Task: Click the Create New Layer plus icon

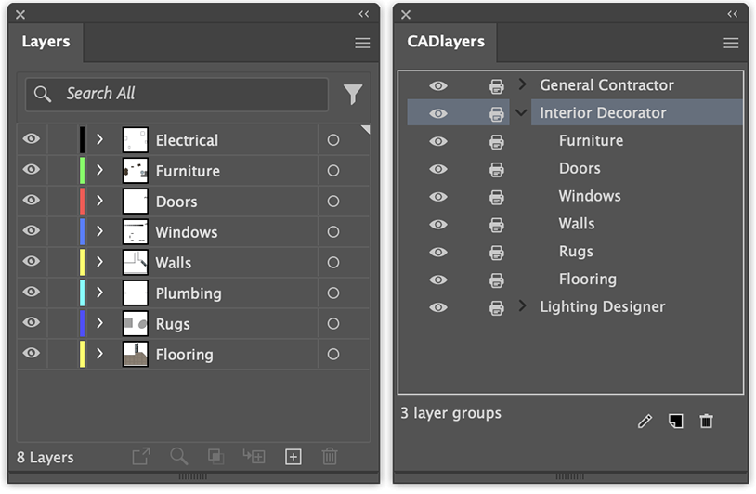Action: [x=293, y=456]
